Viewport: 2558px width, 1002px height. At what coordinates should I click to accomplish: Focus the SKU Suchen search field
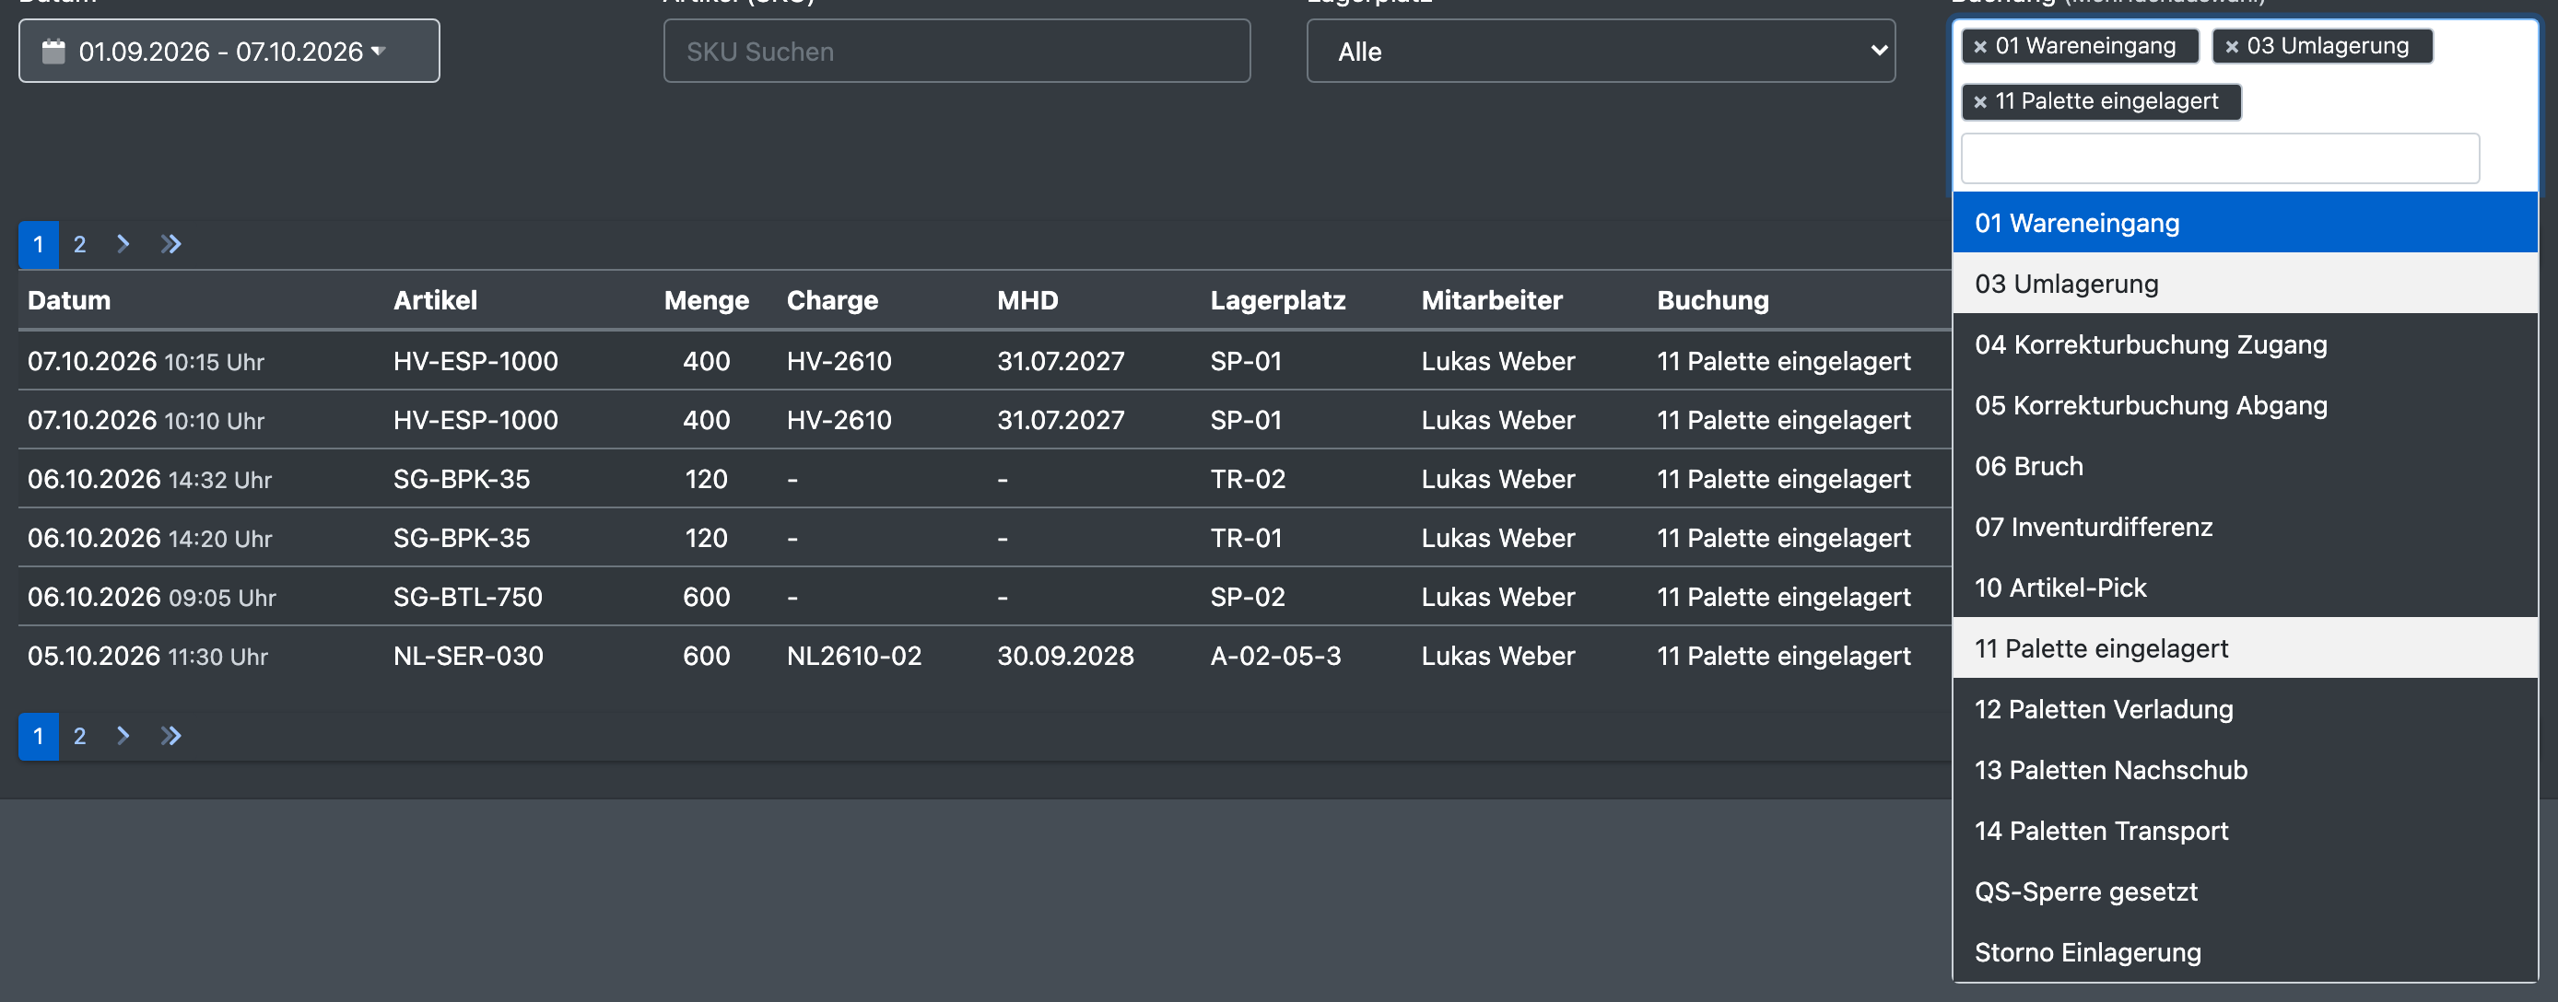[956, 51]
